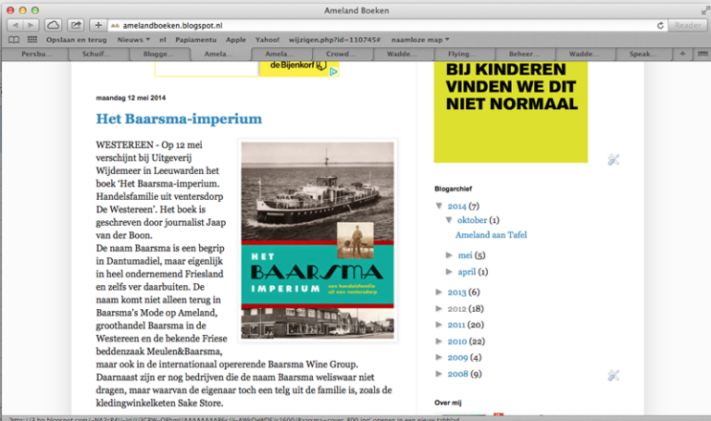
Task: Expand the april archive triangle
Action: [449, 271]
